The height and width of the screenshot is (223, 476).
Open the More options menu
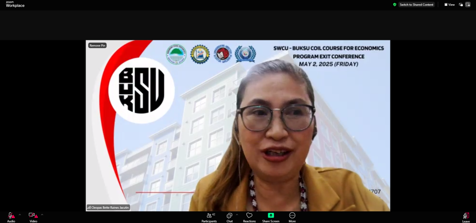[292, 216]
